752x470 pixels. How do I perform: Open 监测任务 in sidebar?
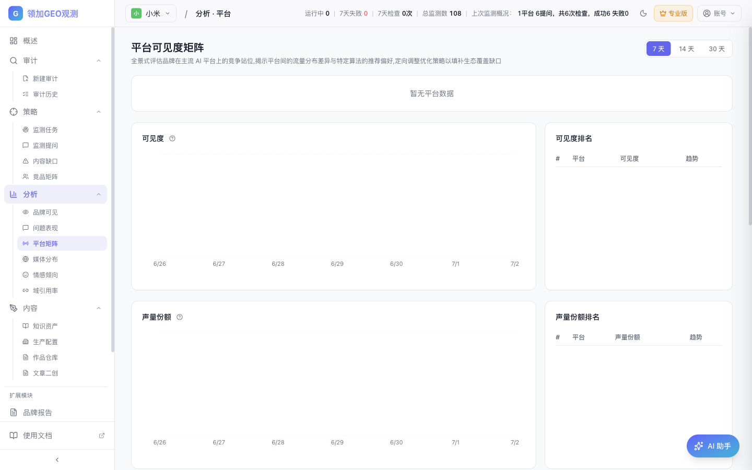pyautogui.click(x=62, y=130)
